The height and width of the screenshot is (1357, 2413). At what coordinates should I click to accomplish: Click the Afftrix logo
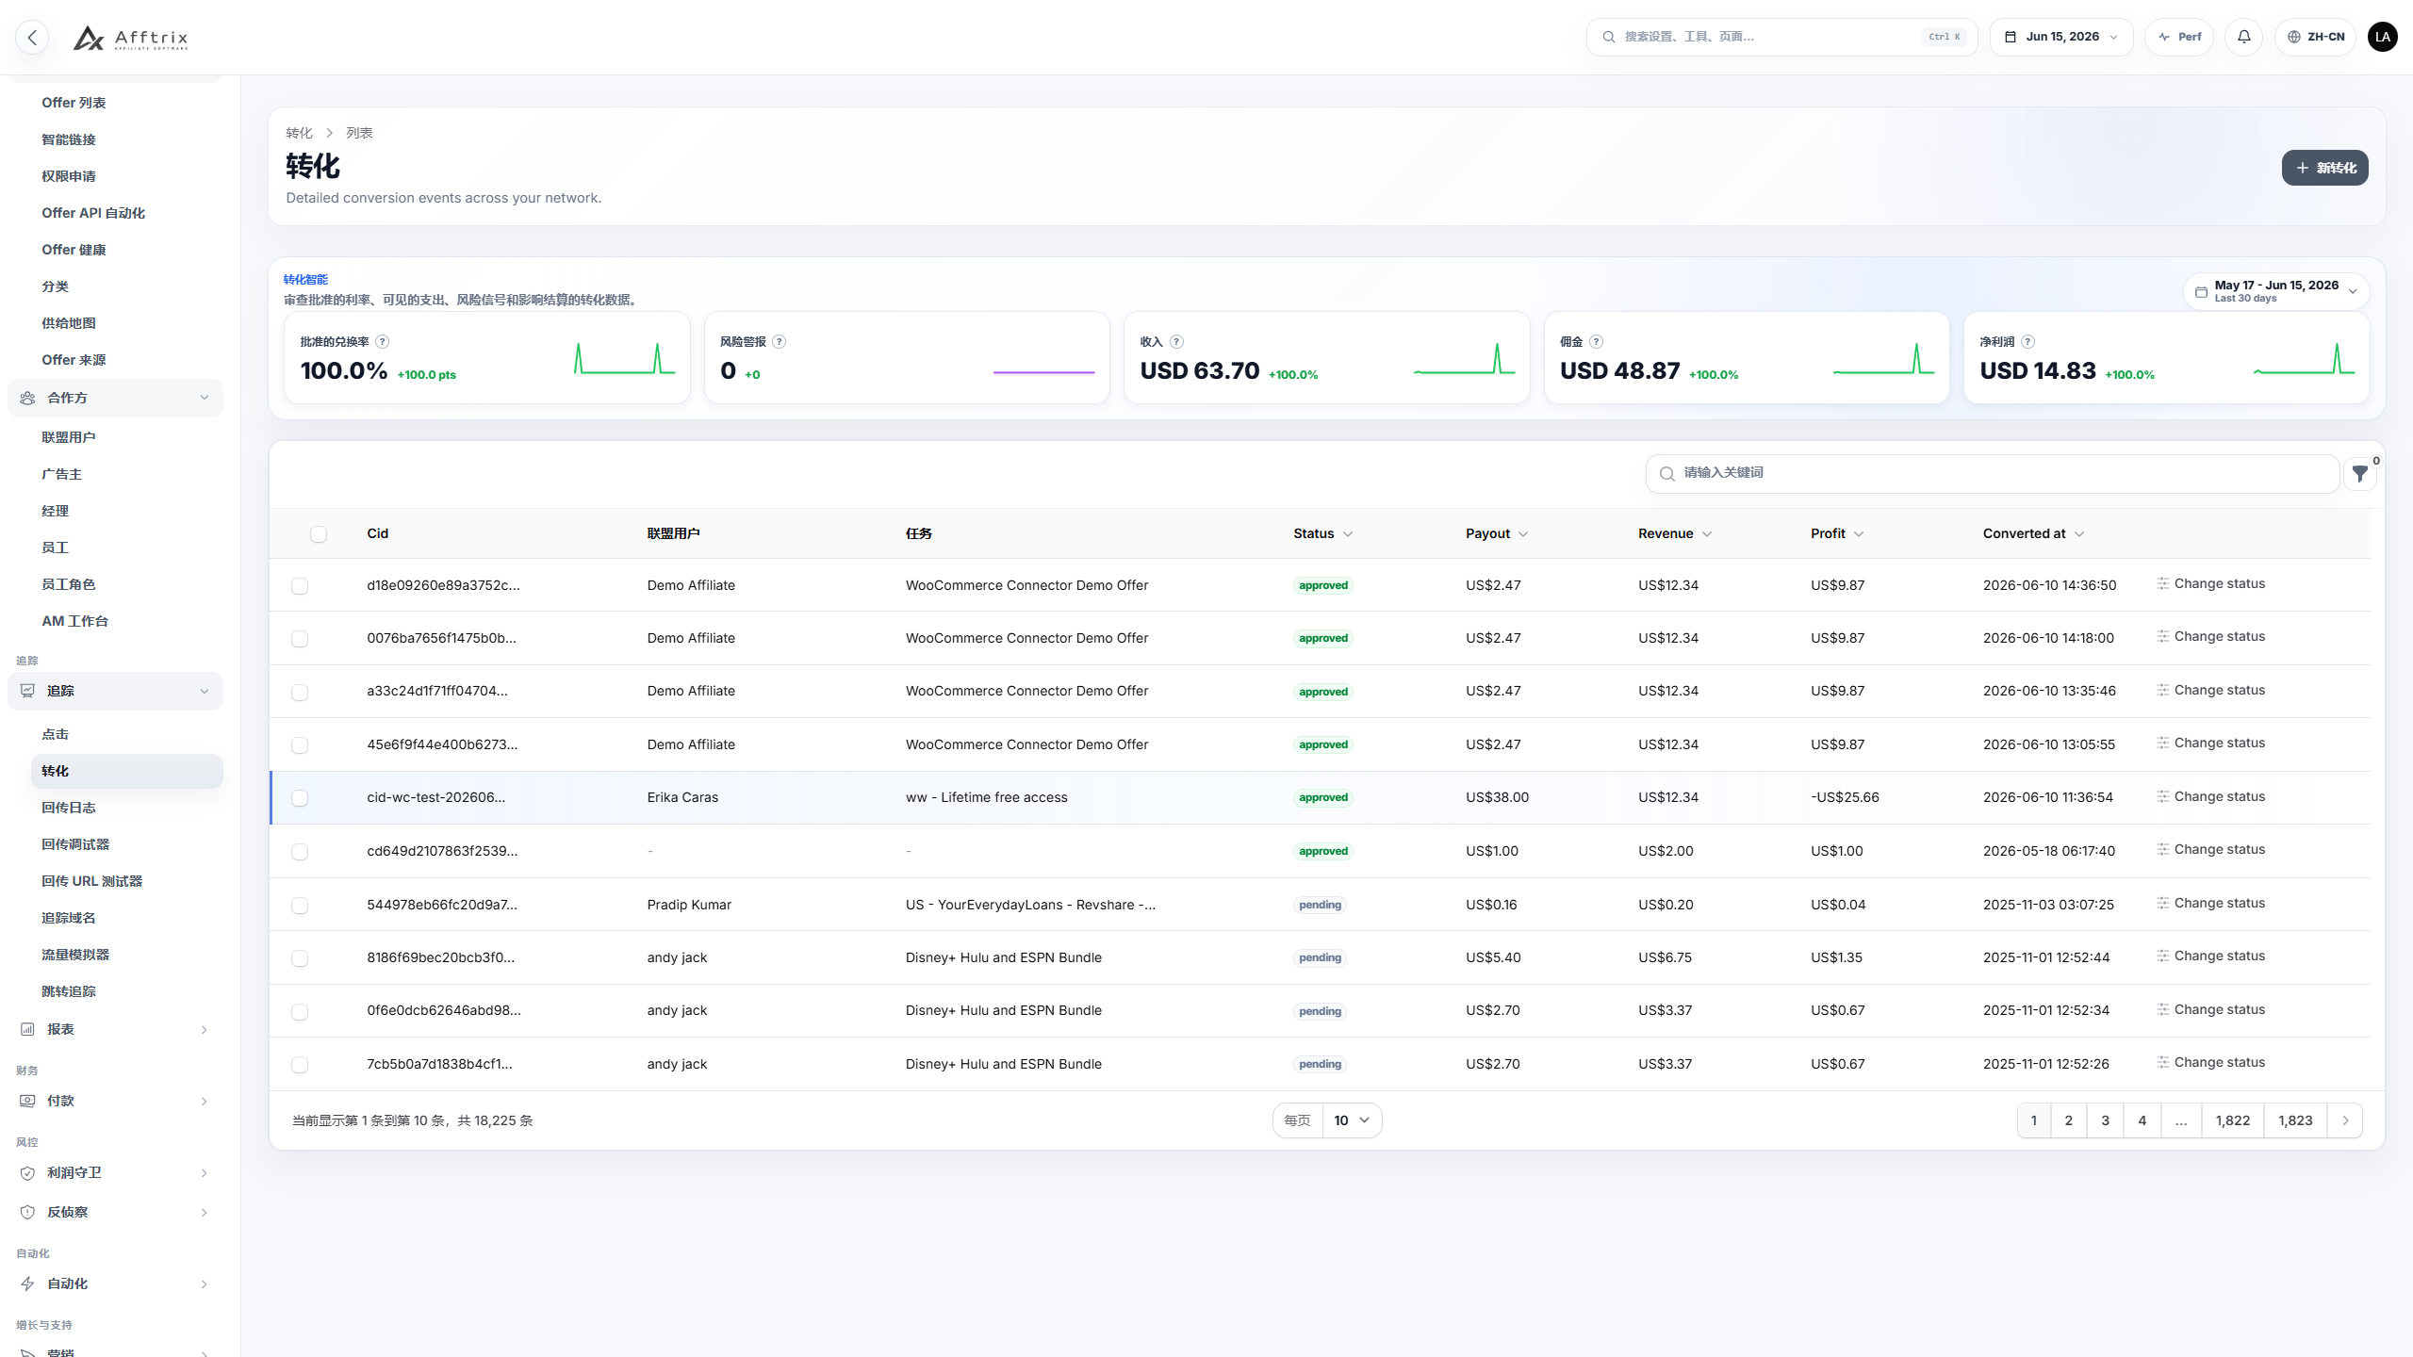pyautogui.click(x=130, y=38)
